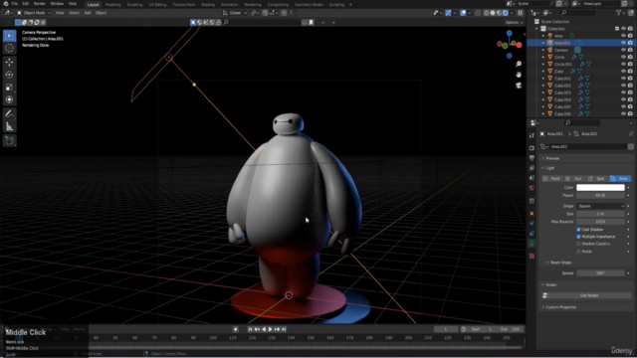Open the Physics properties tab
The width and height of the screenshot is (637, 358).
pos(531,224)
